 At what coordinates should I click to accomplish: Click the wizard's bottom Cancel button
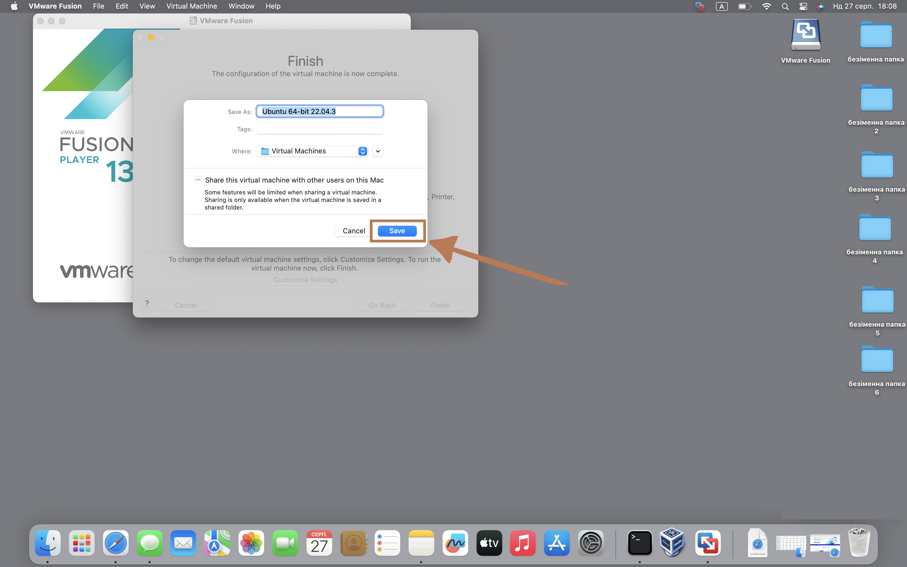186,305
